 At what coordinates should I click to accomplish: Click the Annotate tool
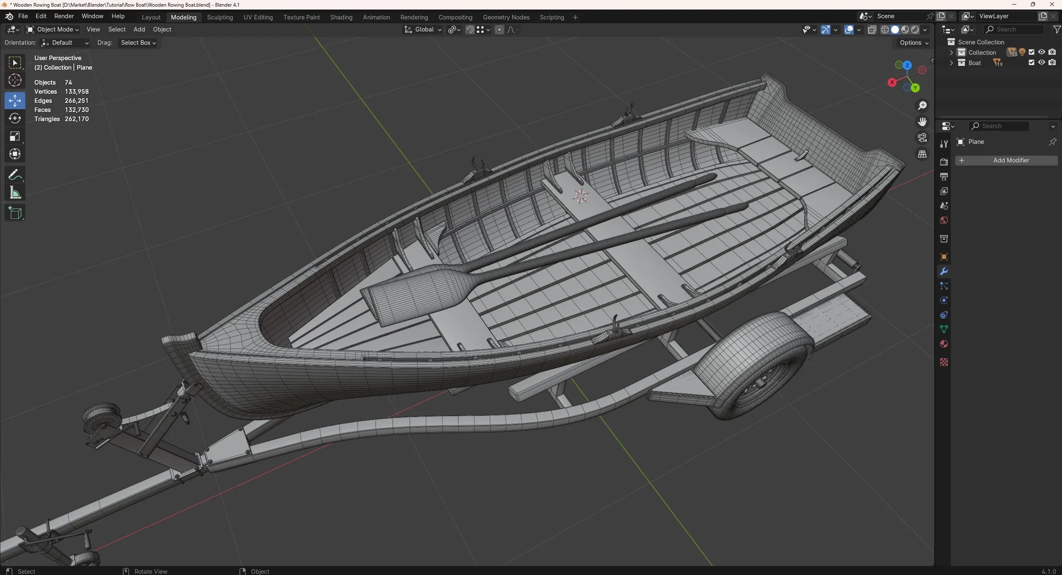click(x=15, y=175)
